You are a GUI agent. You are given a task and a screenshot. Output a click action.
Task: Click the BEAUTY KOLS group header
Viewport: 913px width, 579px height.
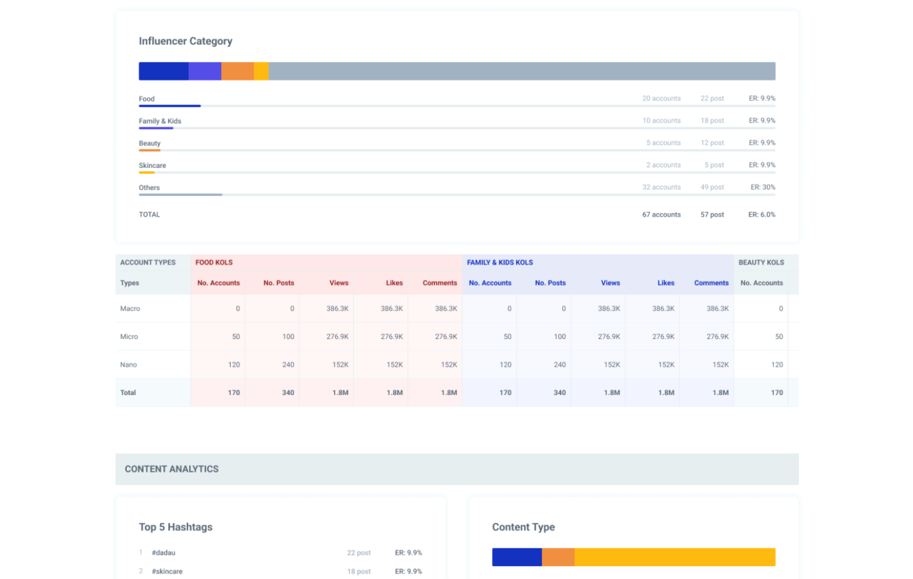point(761,263)
